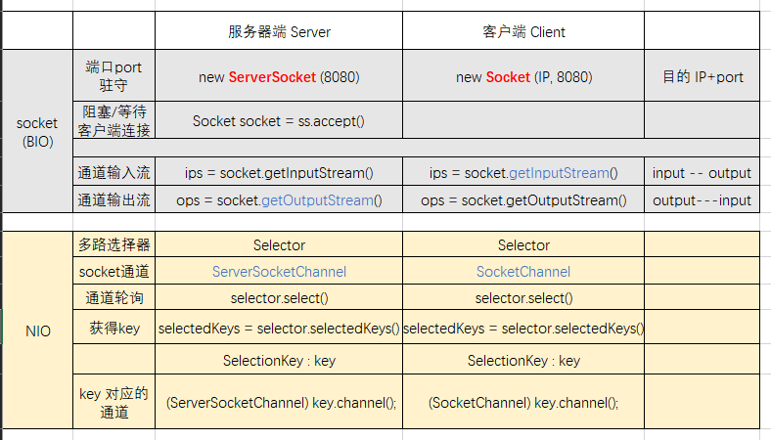Select the 服务器端 Server header cell
Screen dimensions: 771x440
pyautogui.click(x=279, y=31)
